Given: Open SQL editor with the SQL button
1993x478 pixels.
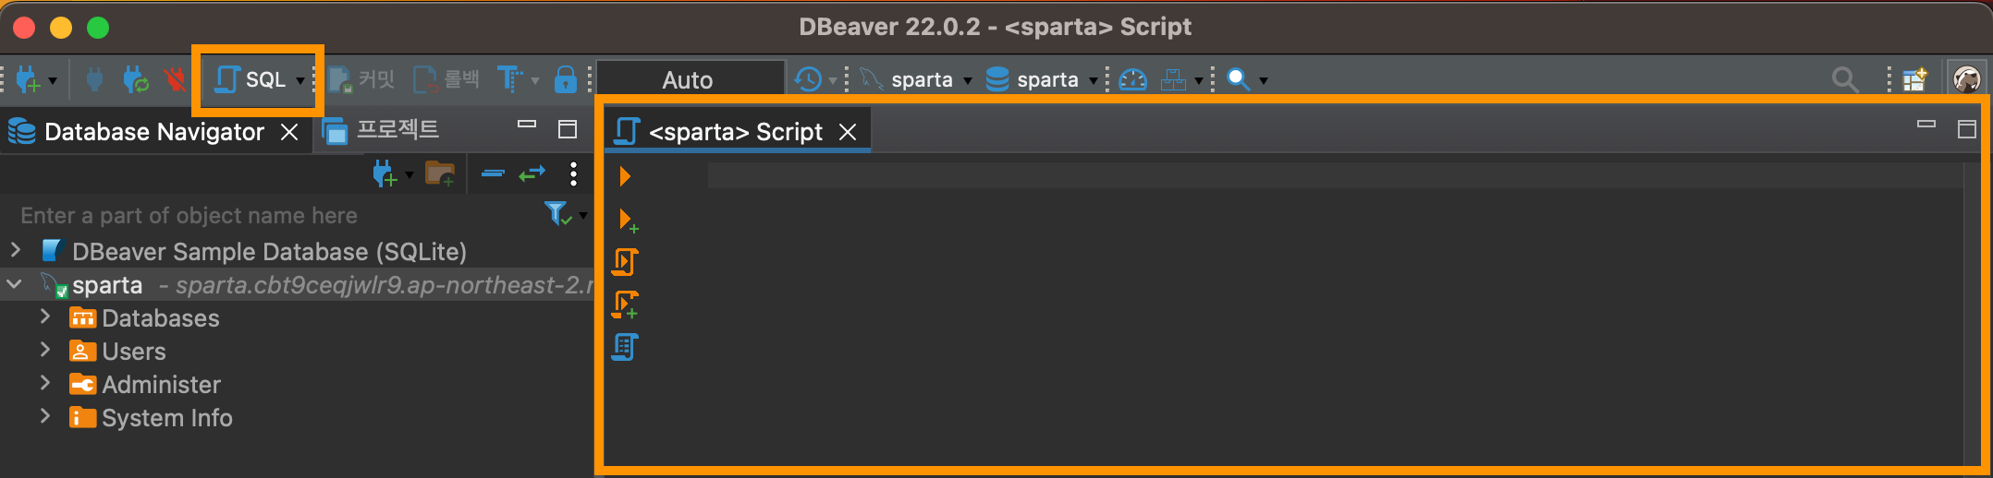Looking at the screenshot, I should pyautogui.click(x=250, y=80).
